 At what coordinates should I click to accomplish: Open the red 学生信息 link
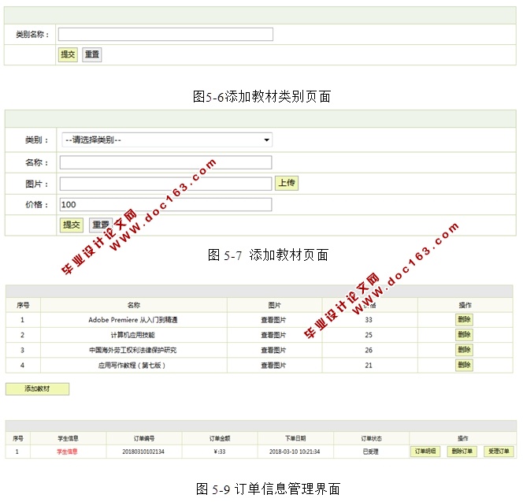pos(67,452)
